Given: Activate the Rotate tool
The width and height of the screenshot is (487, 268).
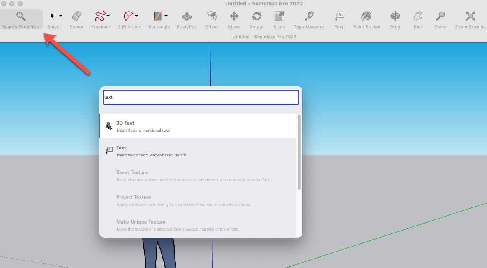Looking at the screenshot, I should pyautogui.click(x=256, y=20).
